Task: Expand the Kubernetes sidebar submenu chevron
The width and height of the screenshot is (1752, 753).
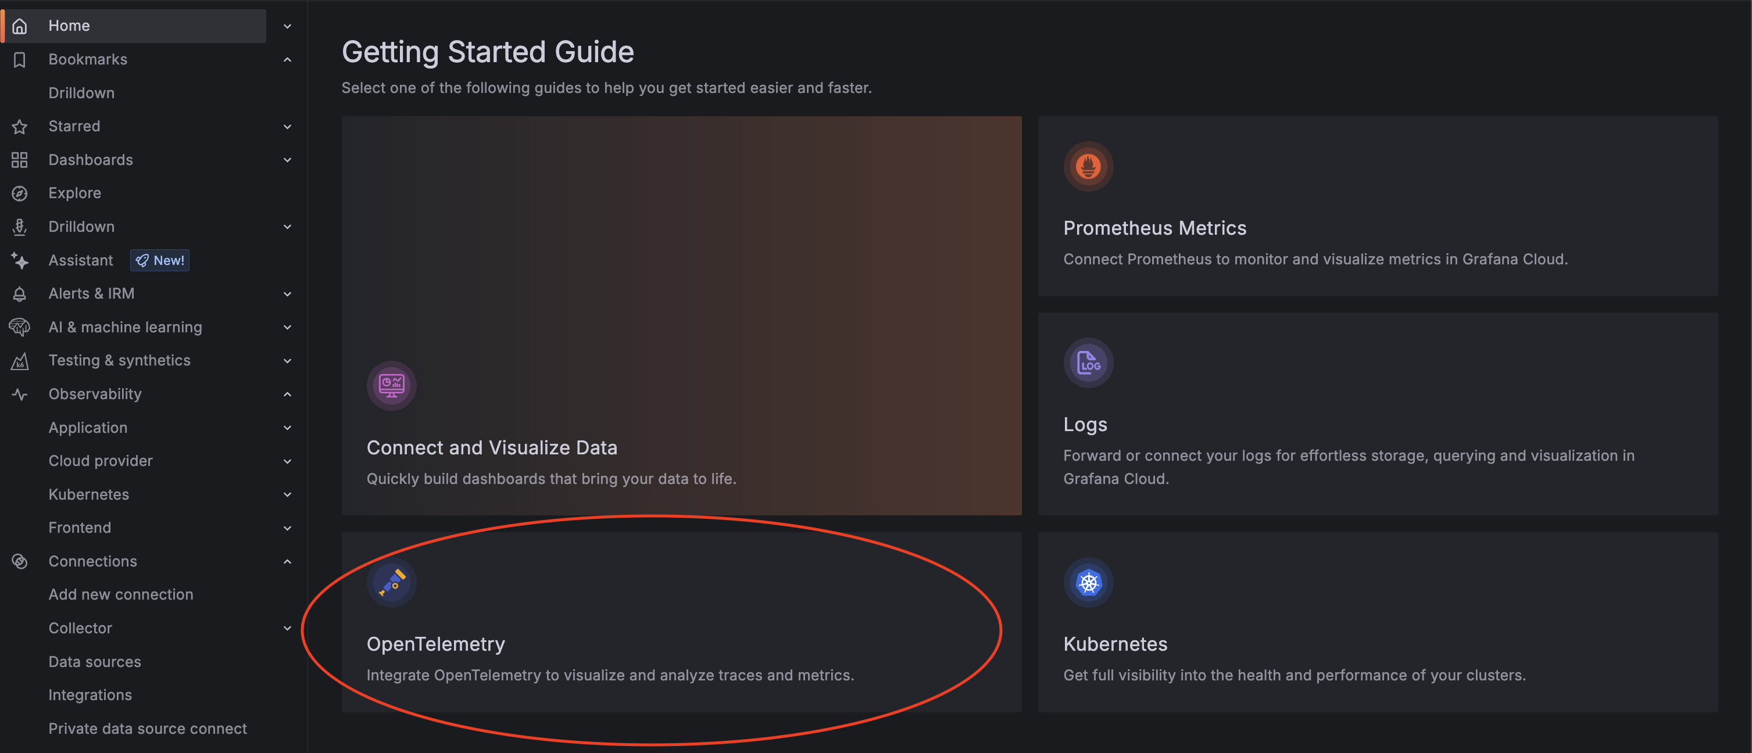Action: [x=288, y=495]
